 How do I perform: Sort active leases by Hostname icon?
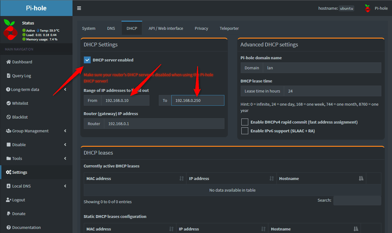click(x=361, y=178)
